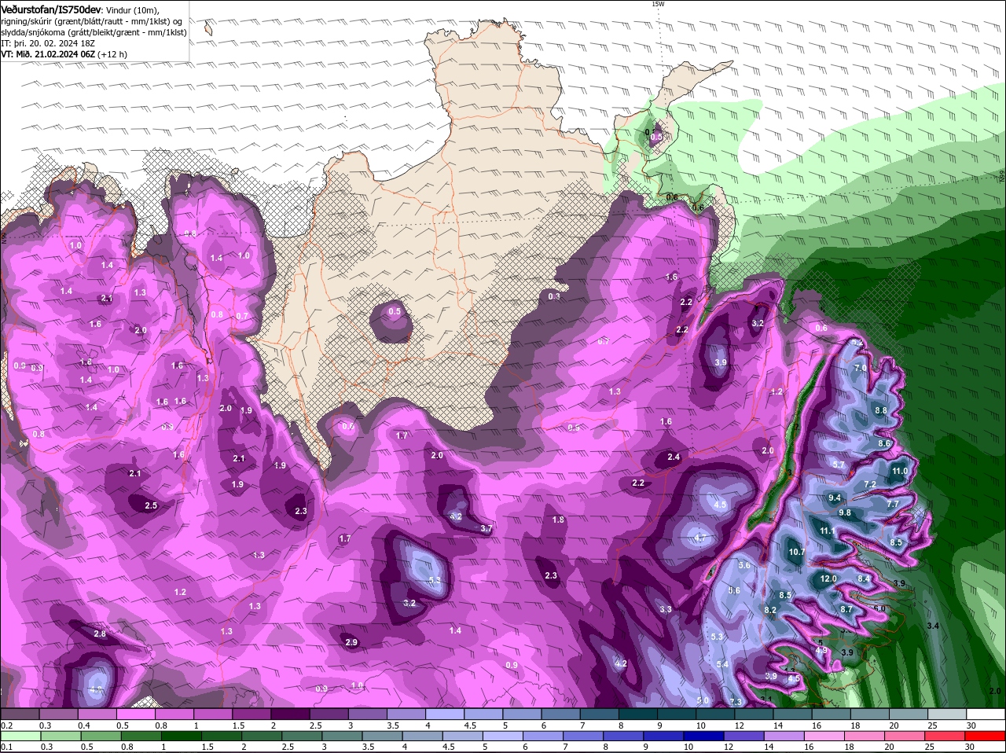Click the 8.6 precipitation value
Image resolution: width=1006 pixels, height=753 pixels.
(884, 443)
